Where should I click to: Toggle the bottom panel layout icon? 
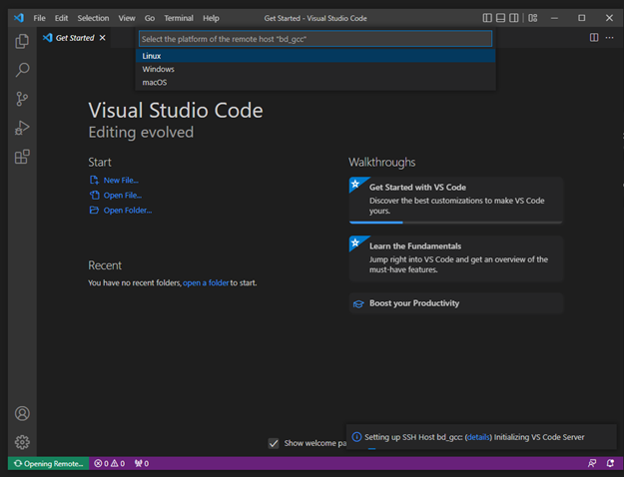[x=500, y=18]
